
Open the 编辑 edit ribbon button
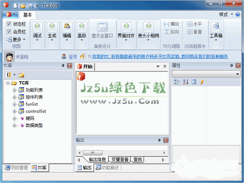67,34
